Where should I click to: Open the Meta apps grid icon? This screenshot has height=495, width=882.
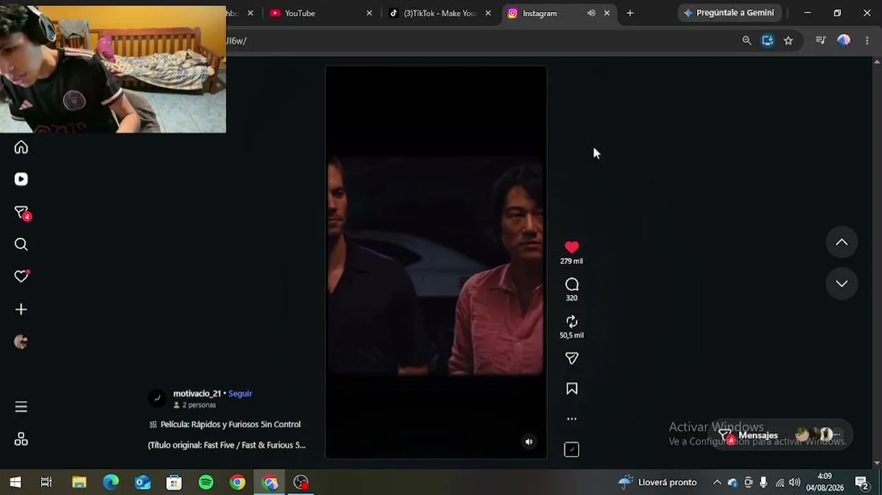[x=21, y=439]
